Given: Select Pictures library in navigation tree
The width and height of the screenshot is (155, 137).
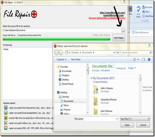Looking at the screenshot, I should [65, 110].
